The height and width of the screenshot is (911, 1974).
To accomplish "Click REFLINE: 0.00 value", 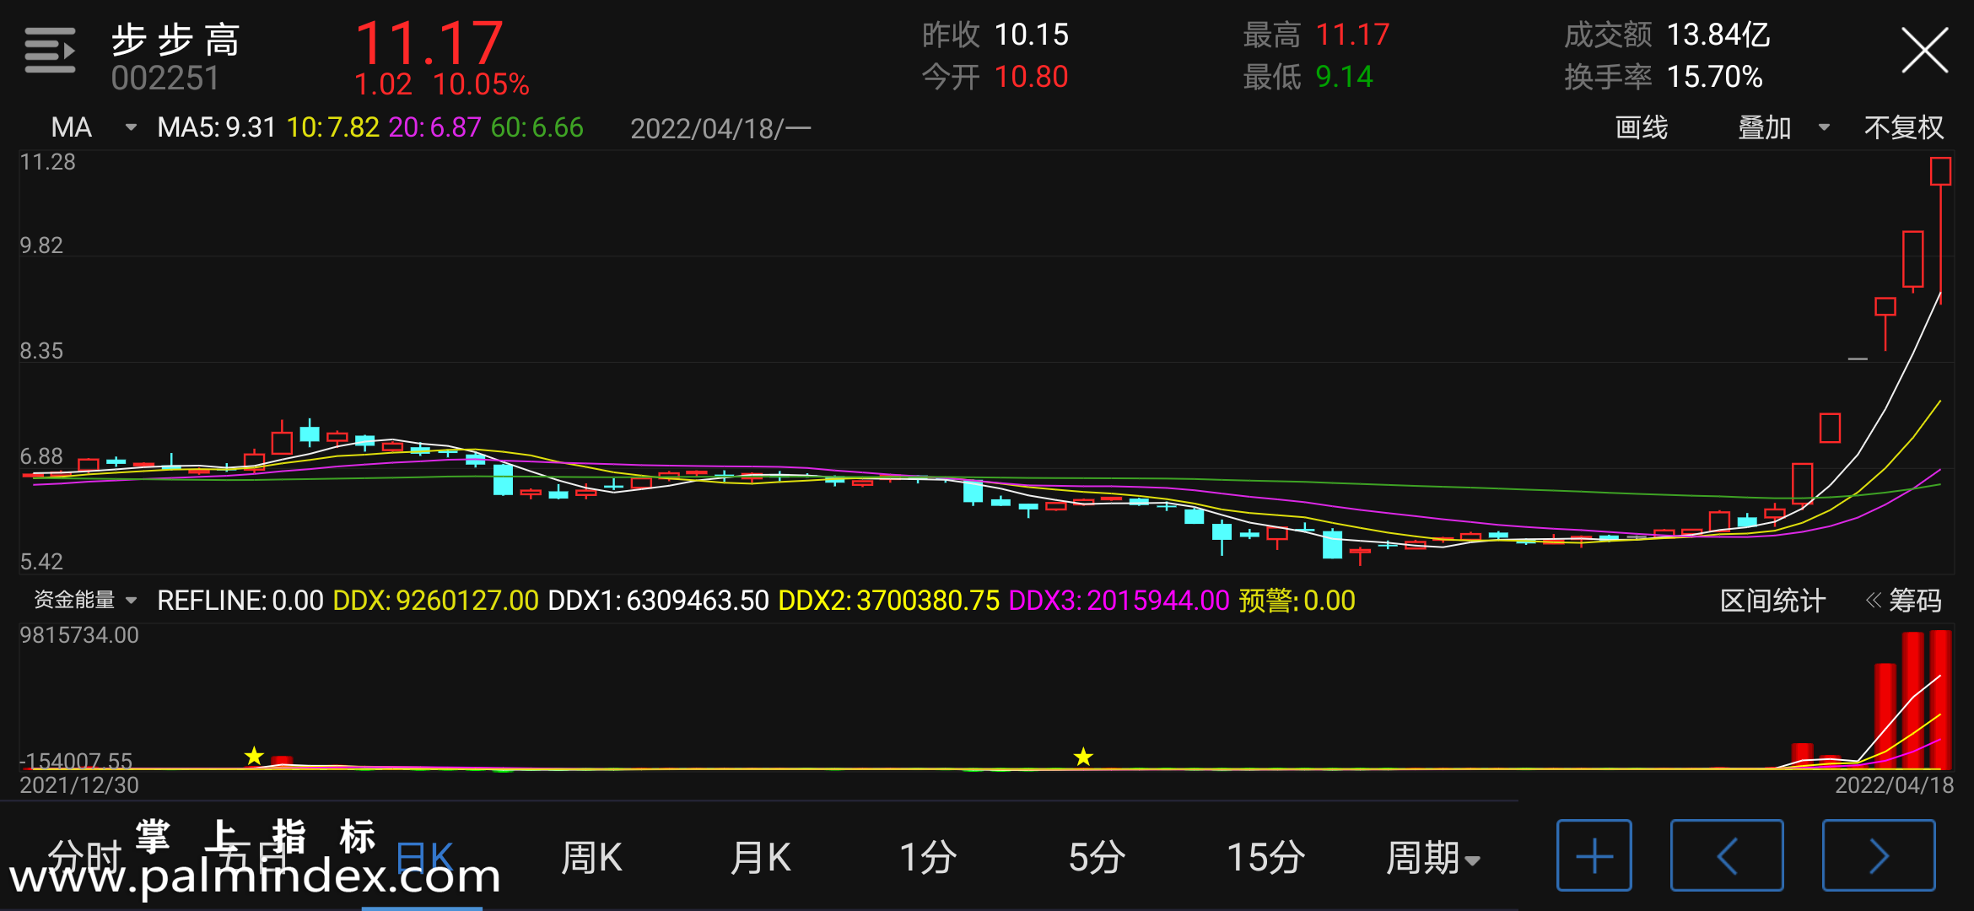I will click(x=240, y=601).
